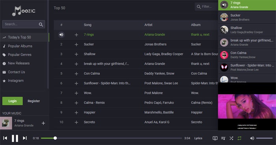This screenshot has width=276, height=145.
Task: Click 7 rings album thumbnail at bottom left
Action: 6,123
